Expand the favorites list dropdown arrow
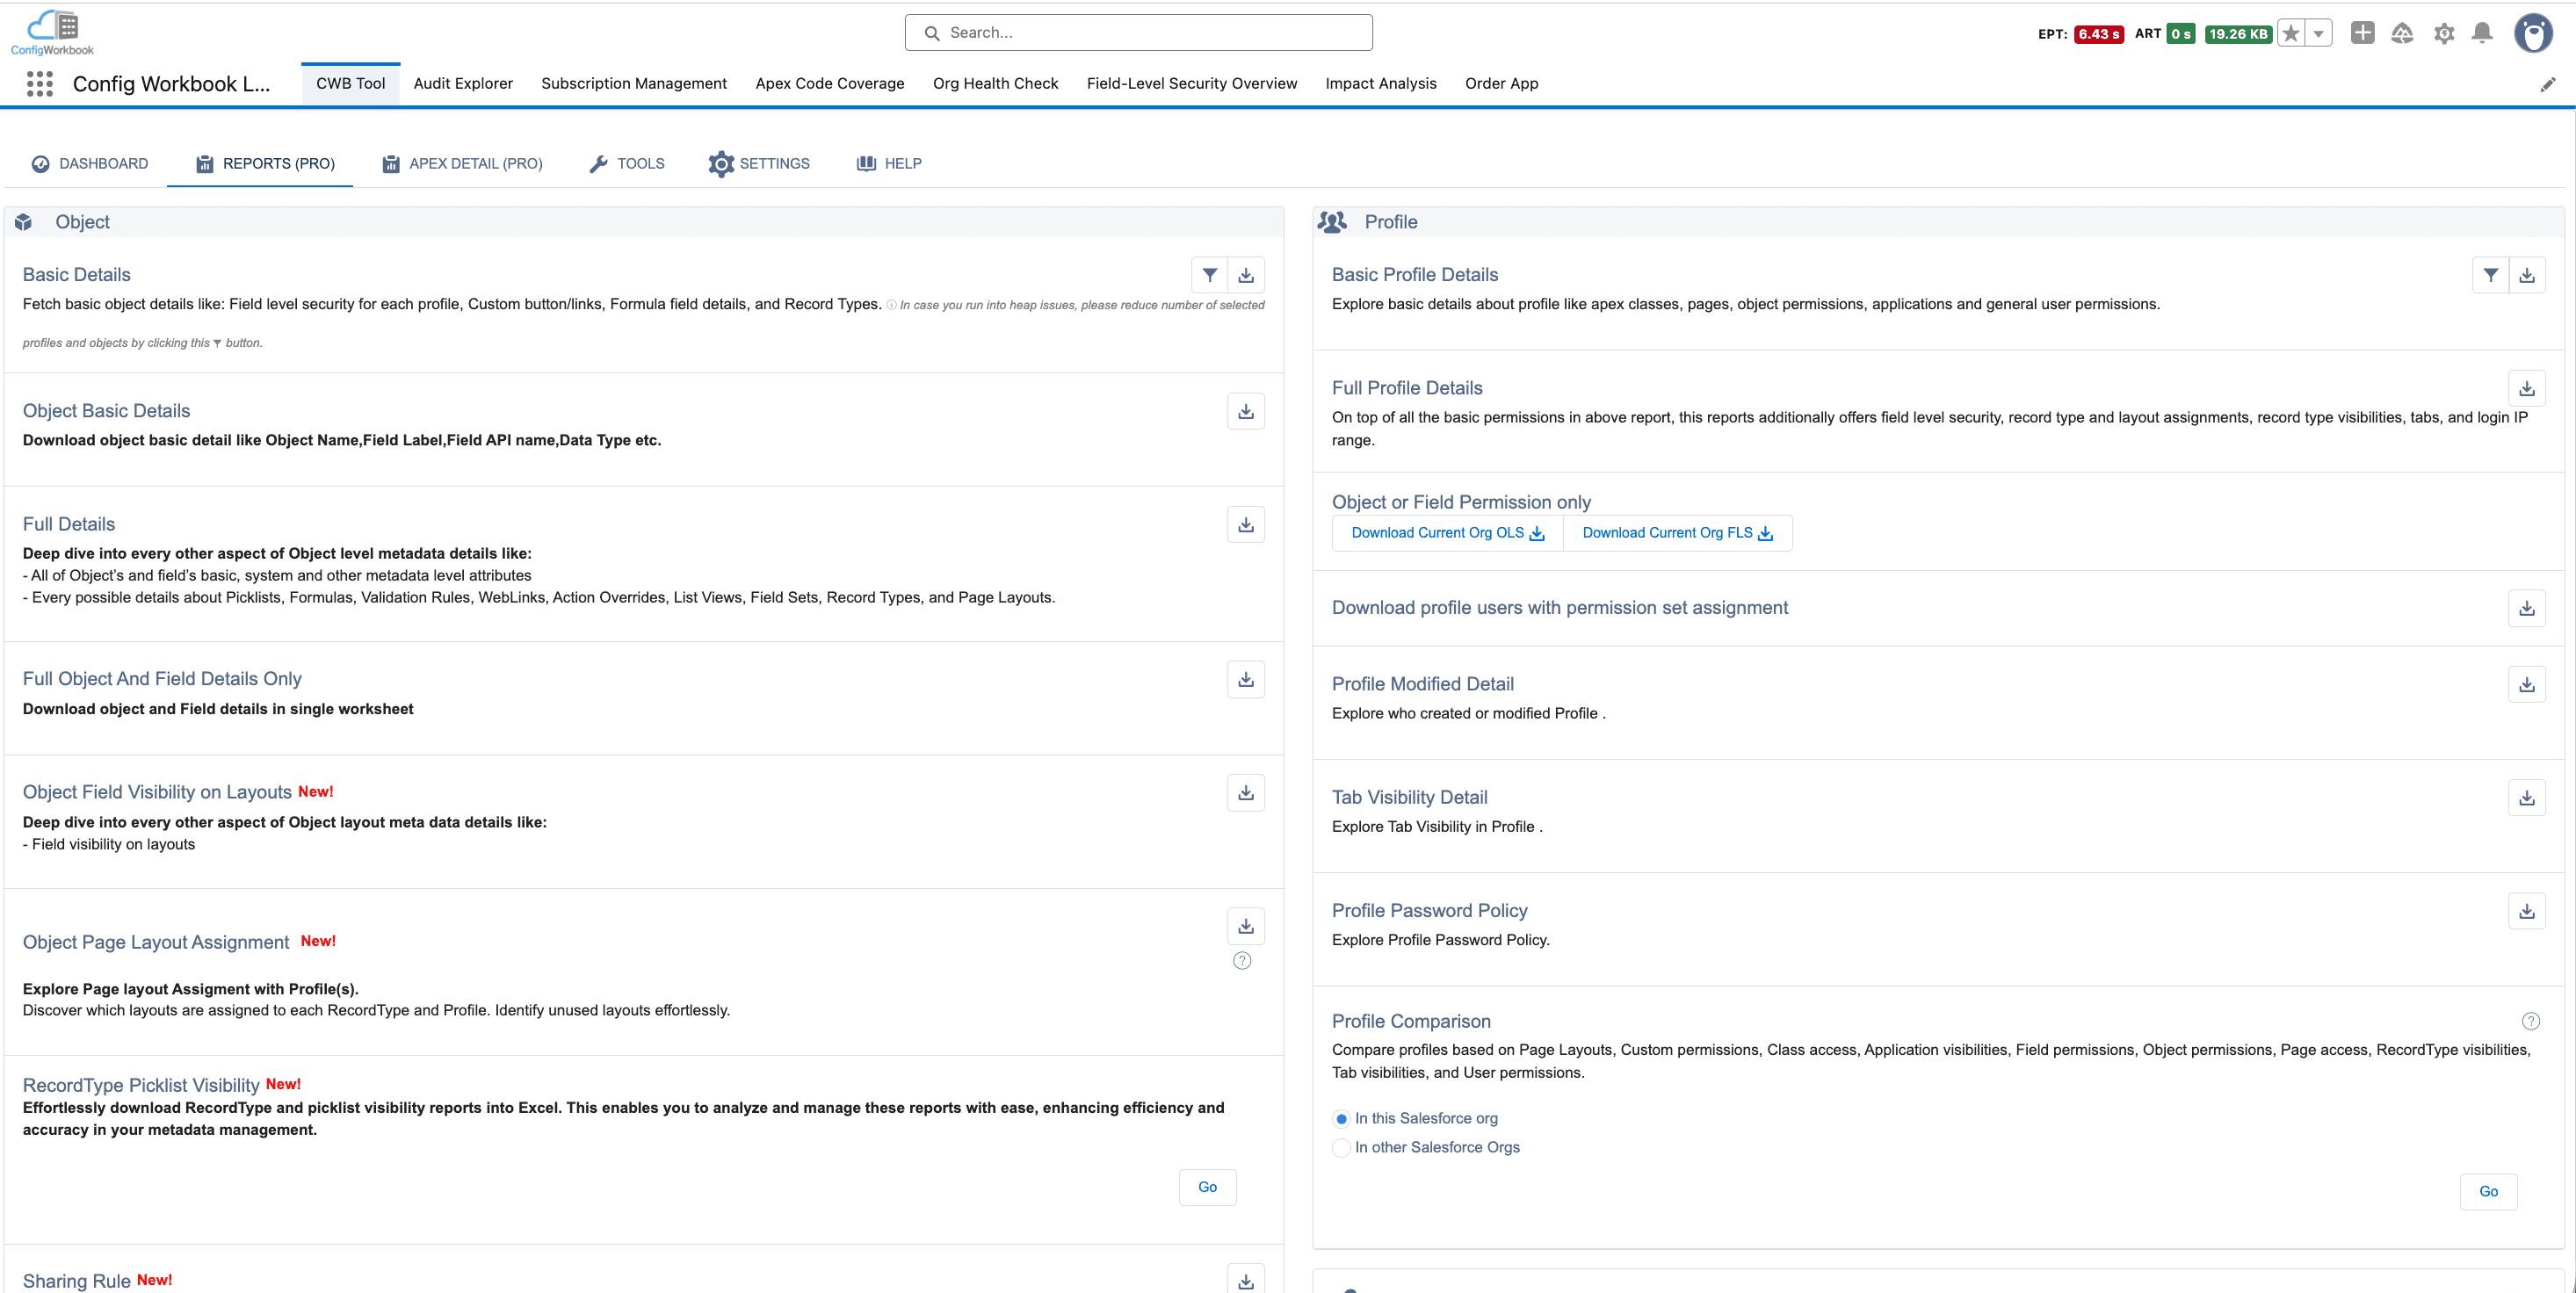 click(x=2319, y=33)
